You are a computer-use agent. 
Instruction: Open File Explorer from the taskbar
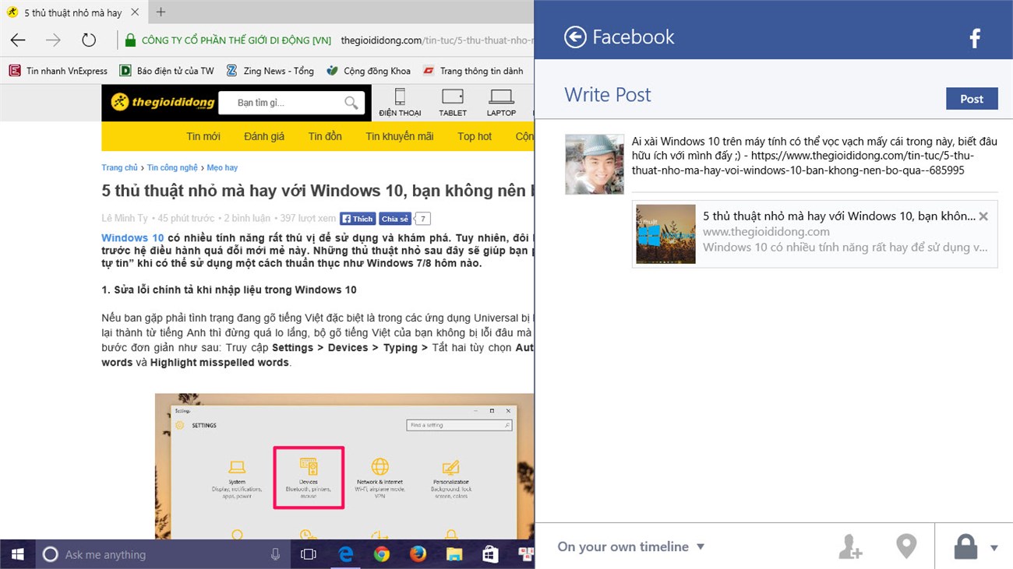point(454,554)
